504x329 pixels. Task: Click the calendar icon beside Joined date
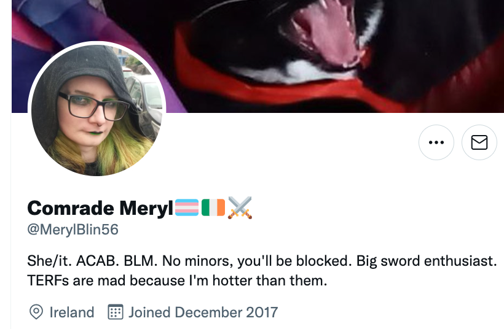(x=115, y=312)
